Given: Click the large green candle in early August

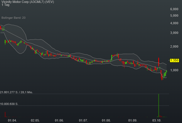Looking at the screenshot, I should tap(112, 58).
